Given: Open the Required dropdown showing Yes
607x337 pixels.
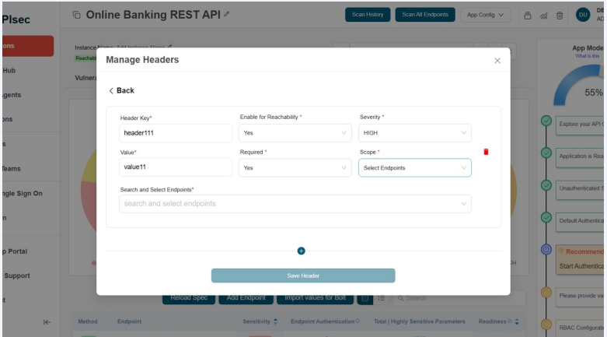Looking at the screenshot, I should point(295,167).
